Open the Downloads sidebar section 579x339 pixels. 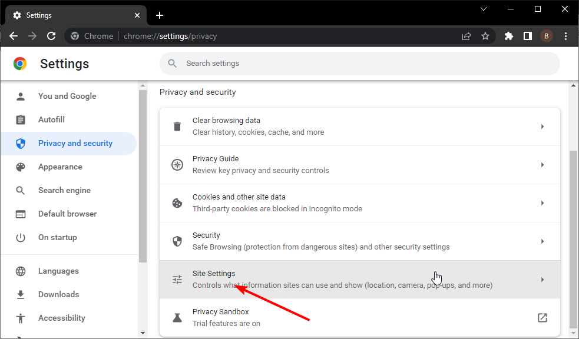58,294
